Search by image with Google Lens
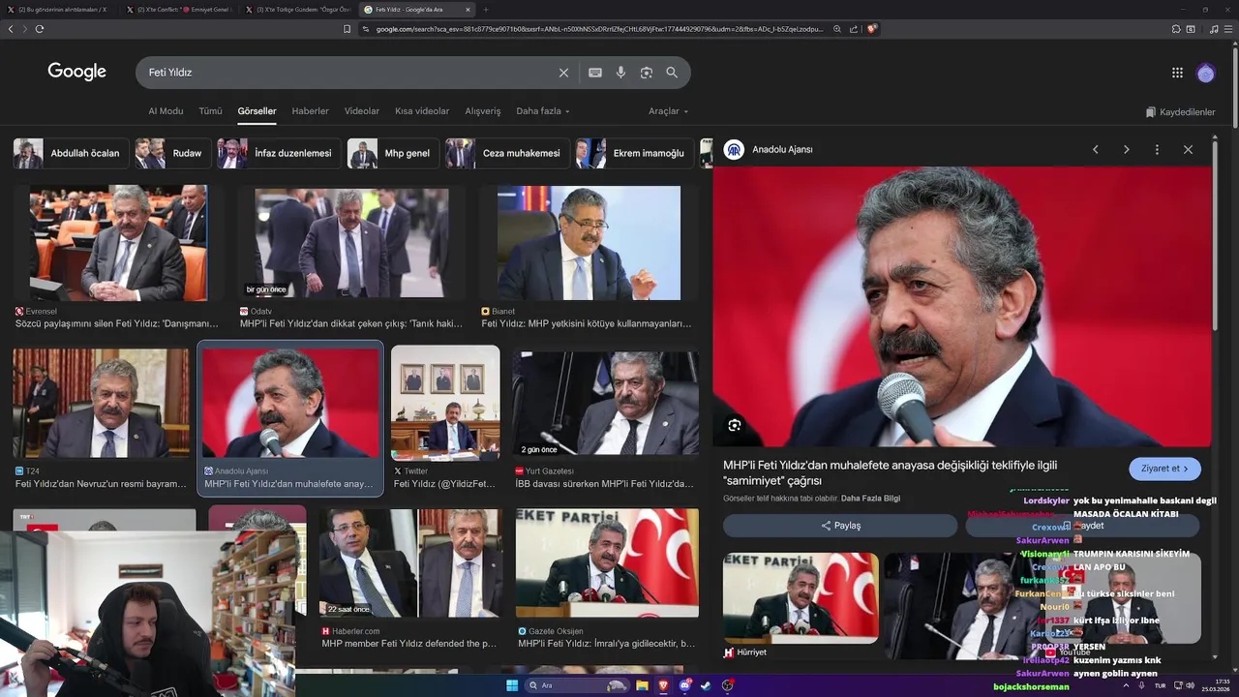 tap(647, 73)
